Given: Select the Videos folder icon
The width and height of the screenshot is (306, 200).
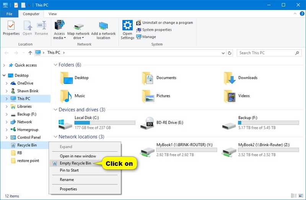Looking at the screenshot, I should click(230, 96).
